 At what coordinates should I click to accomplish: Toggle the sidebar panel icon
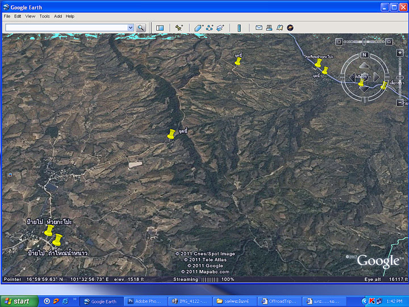160,27
